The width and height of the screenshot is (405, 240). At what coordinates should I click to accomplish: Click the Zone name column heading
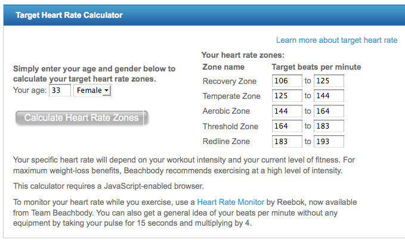click(224, 67)
